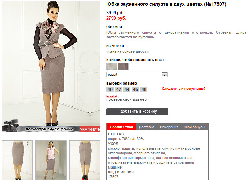Open the Состав / Уход tab
Screen dimensions: 247x180
pyautogui.click(x=121, y=127)
